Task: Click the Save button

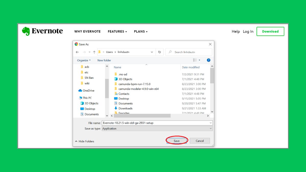Action: 176,140
